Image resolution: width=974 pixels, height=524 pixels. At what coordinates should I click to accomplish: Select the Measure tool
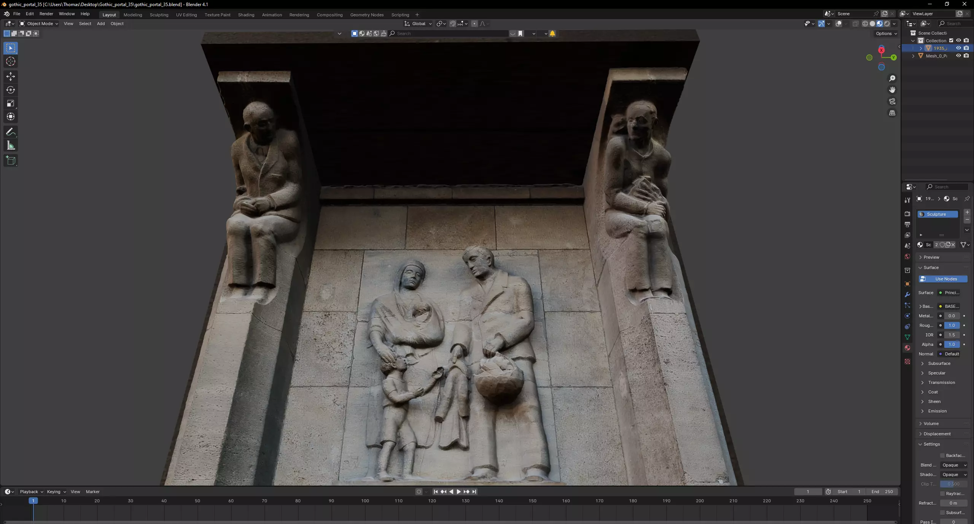[x=11, y=145]
